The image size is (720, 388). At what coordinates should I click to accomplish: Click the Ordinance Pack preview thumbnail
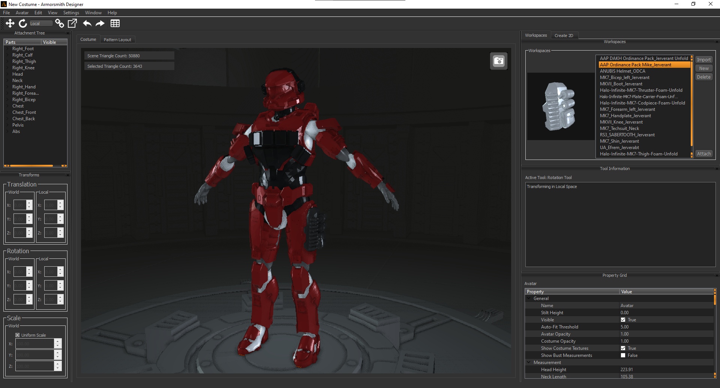tap(561, 106)
